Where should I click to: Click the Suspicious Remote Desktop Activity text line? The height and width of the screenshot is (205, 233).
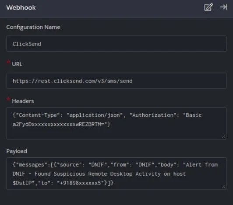99,174
